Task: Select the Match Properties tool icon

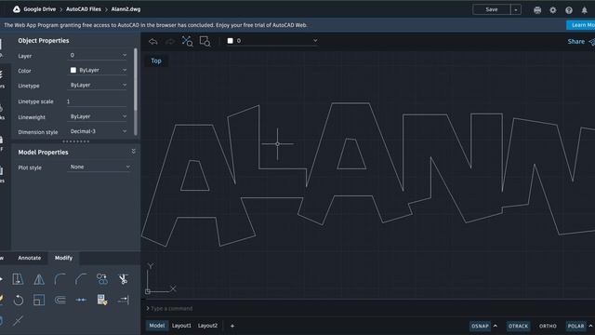Action: coord(102,300)
